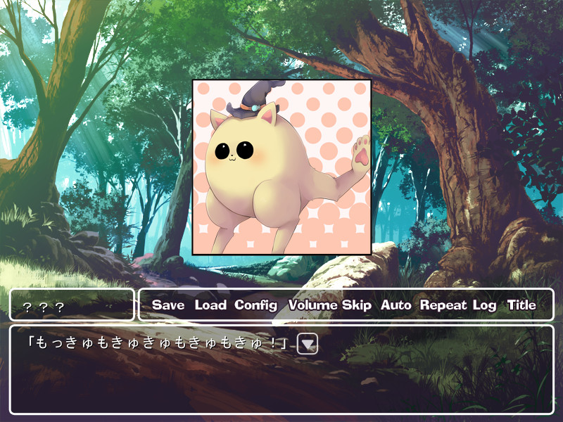Viewport: 563px width, 422px height.
Task: Click the cat creature portrait image
Action: click(x=282, y=167)
